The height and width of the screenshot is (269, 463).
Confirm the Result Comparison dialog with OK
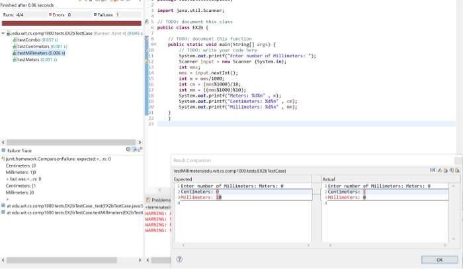coord(440,260)
